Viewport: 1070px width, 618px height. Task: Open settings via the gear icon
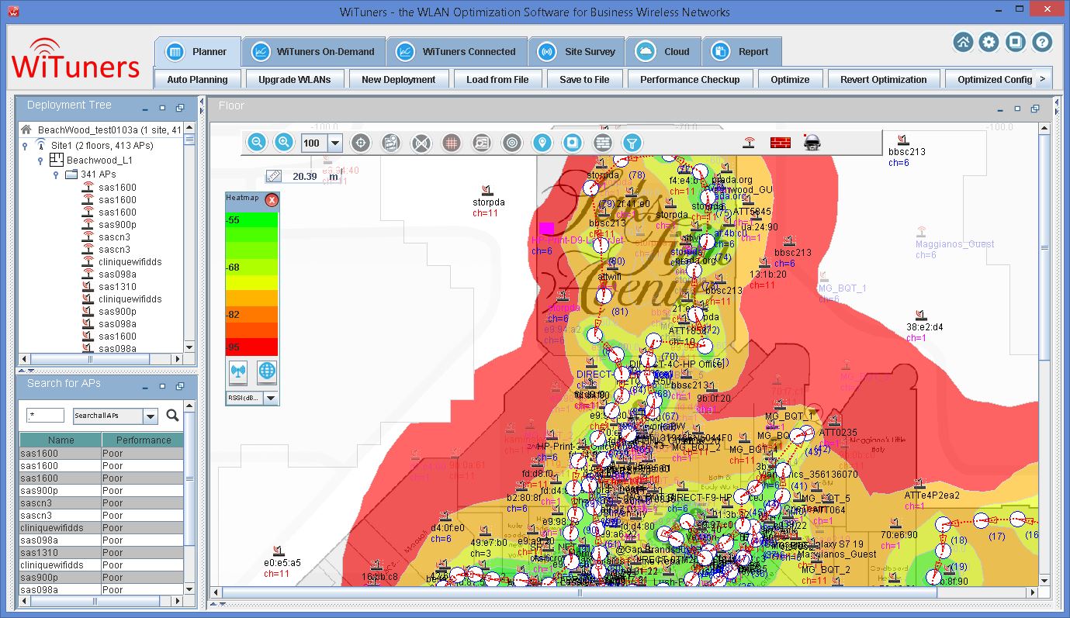click(989, 43)
